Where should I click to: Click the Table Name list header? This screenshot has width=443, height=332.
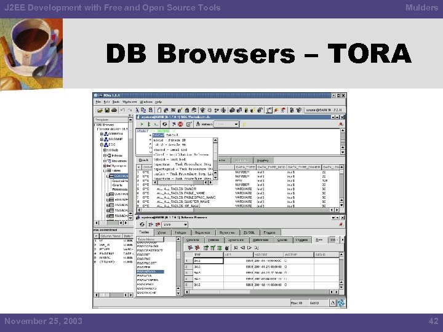click(x=150, y=239)
